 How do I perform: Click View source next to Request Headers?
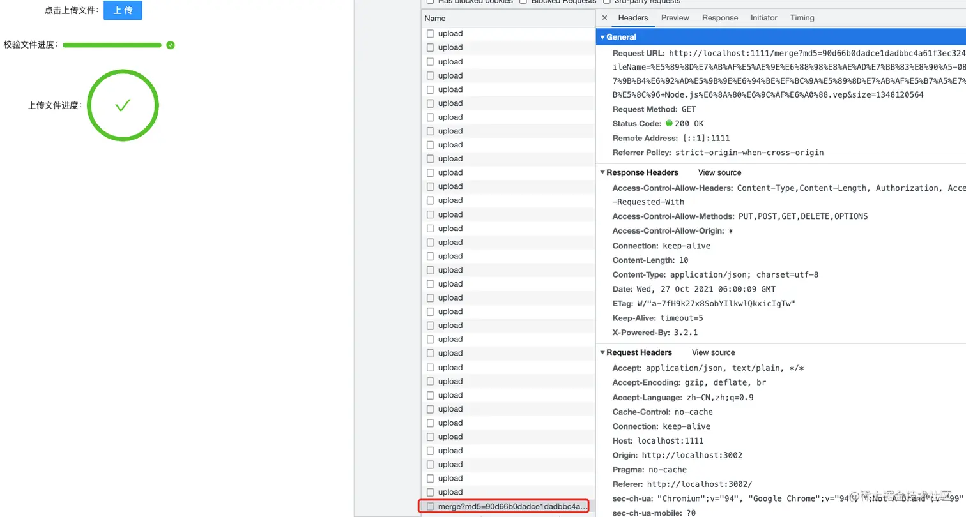tap(714, 352)
